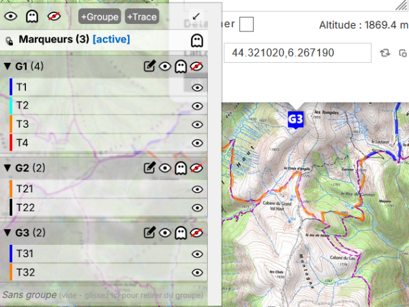Collapse the G2 group triangle
Screen dimensions: 409x307
pyautogui.click(x=7, y=168)
